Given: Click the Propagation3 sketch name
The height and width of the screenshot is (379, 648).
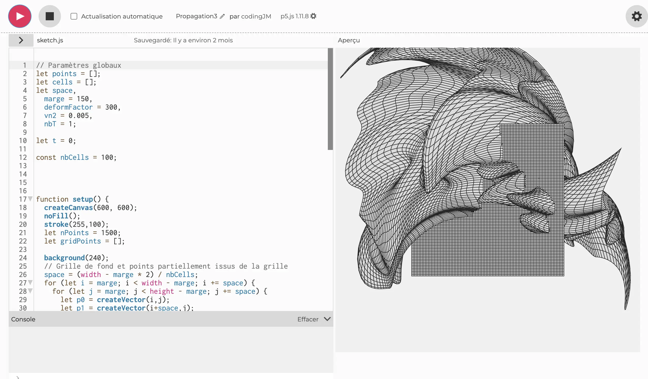Looking at the screenshot, I should coord(197,16).
